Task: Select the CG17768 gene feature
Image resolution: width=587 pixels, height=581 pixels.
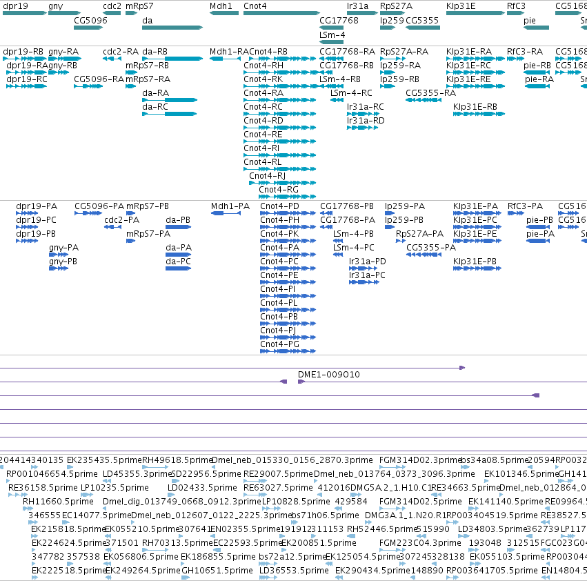Action: pos(331,28)
